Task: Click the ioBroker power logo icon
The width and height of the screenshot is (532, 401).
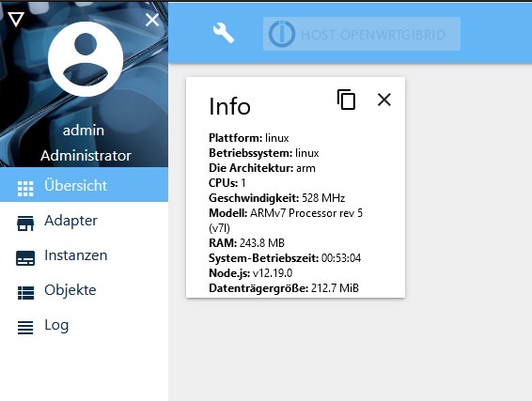Action: point(282,34)
